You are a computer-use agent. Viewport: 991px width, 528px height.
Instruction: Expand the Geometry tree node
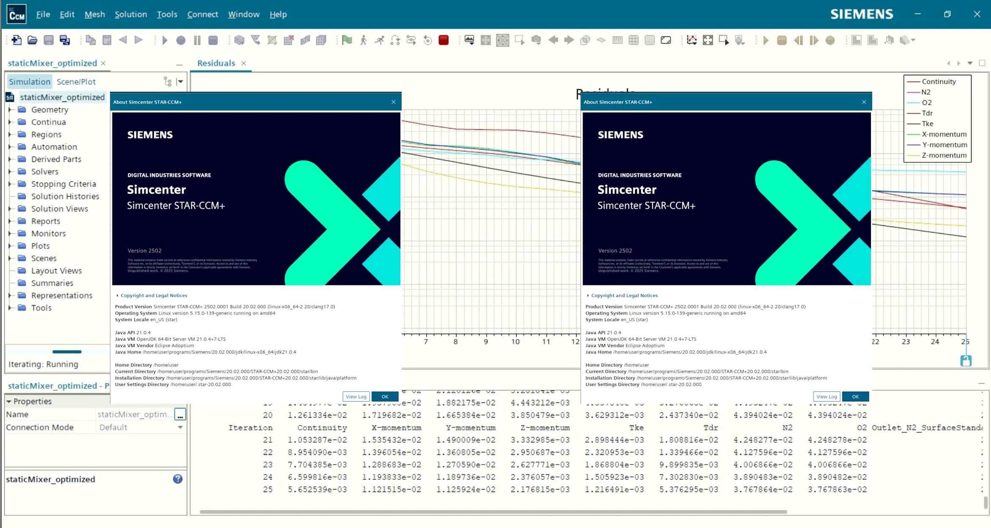(x=10, y=109)
